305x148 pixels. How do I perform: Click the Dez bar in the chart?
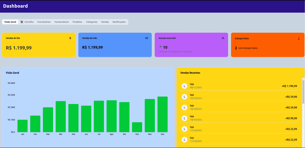pyautogui.click(x=163, y=114)
